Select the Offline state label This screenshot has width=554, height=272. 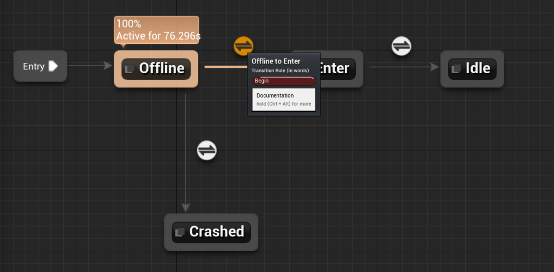coord(161,68)
